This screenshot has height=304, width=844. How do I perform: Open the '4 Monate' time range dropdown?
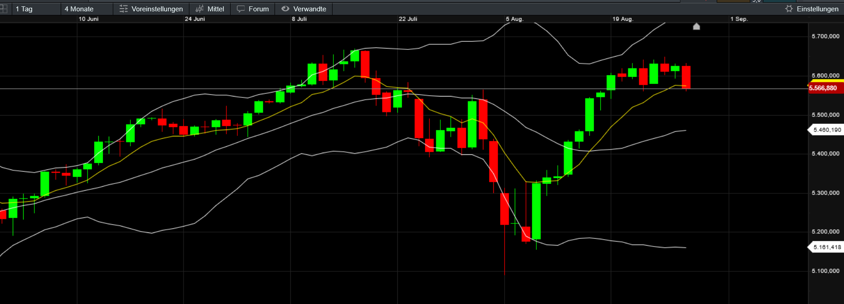pyautogui.click(x=87, y=9)
